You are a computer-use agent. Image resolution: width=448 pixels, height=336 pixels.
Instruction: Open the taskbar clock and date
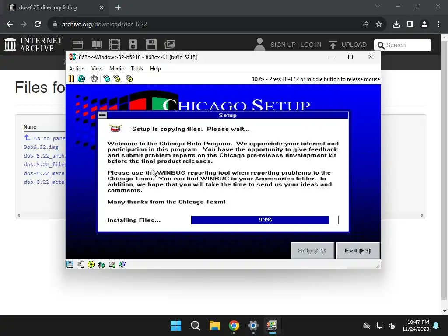tap(416, 325)
